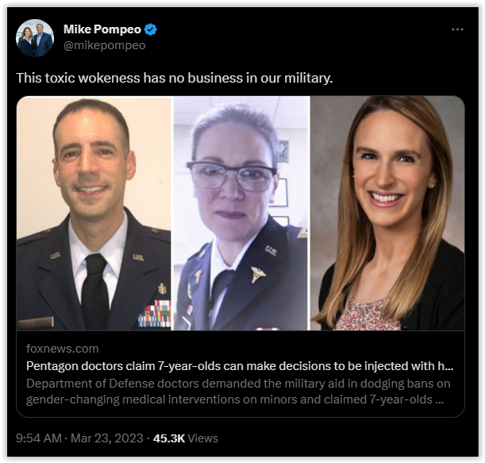Click the 45.3K view count
This screenshot has width=485, height=463.
(169, 438)
